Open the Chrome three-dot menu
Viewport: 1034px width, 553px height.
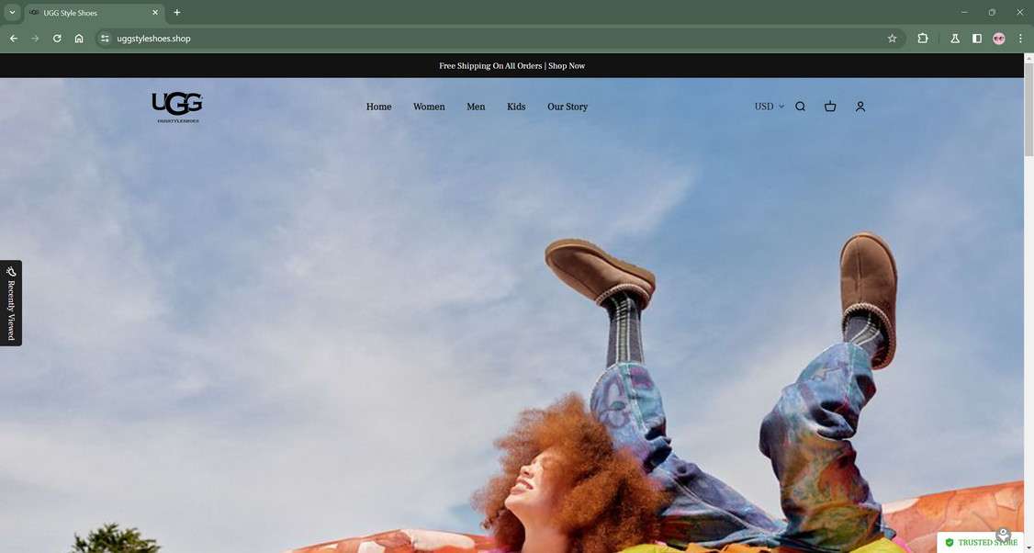tap(1020, 39)
